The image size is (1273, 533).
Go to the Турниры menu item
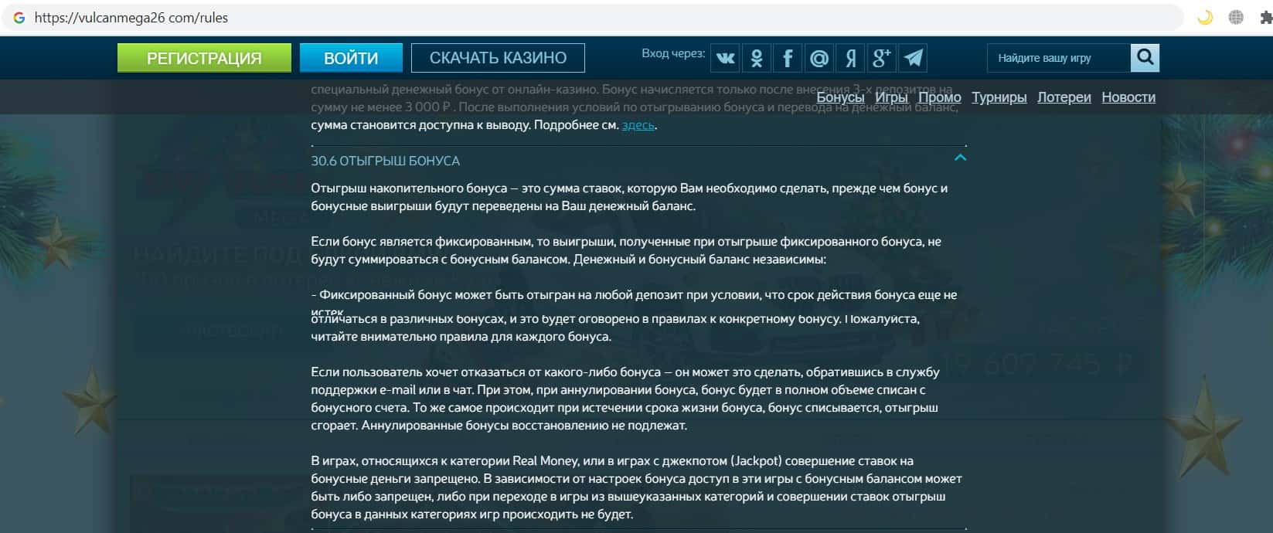(x=999, y=97)
